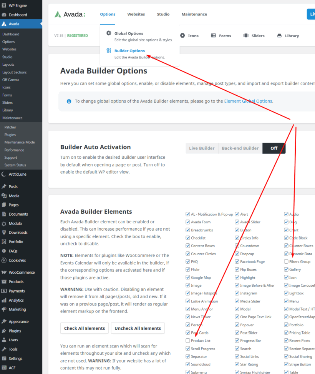The width and height of the screenshot is (315, 374).
Task: Click the Avada logo in header
Action: tap(70, 14)
